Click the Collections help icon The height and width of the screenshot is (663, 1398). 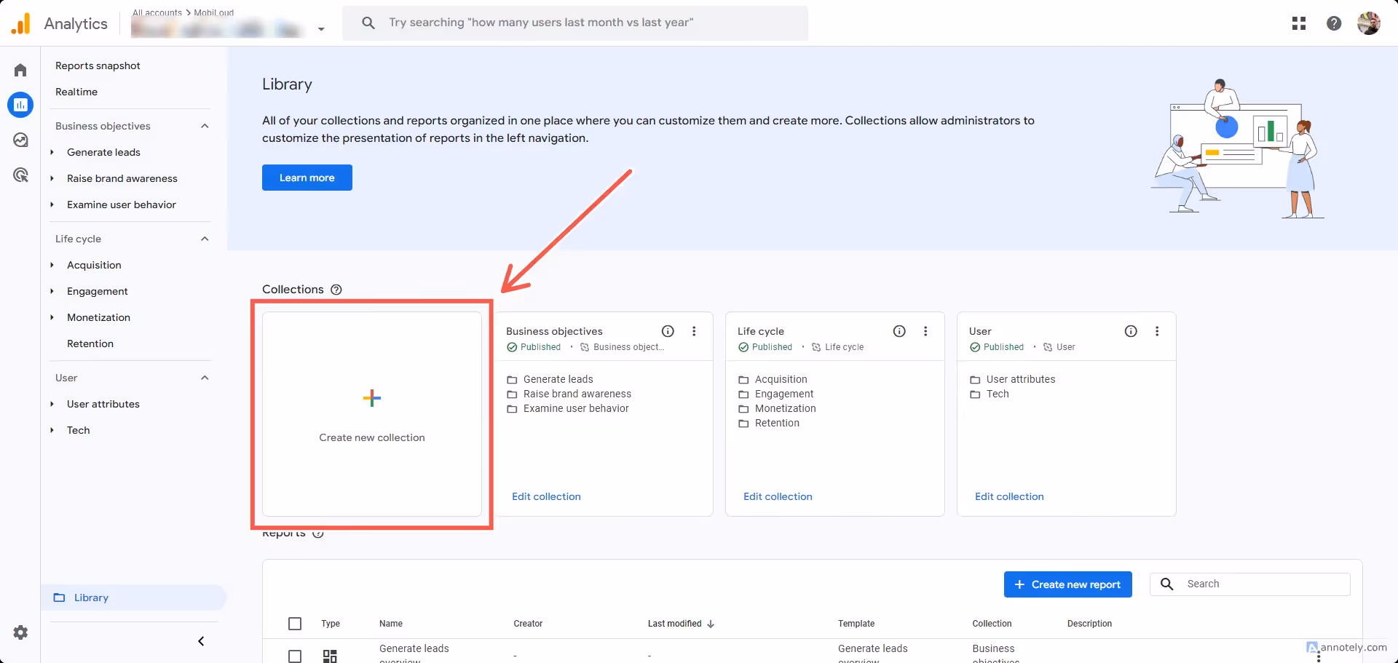point(336,290)
